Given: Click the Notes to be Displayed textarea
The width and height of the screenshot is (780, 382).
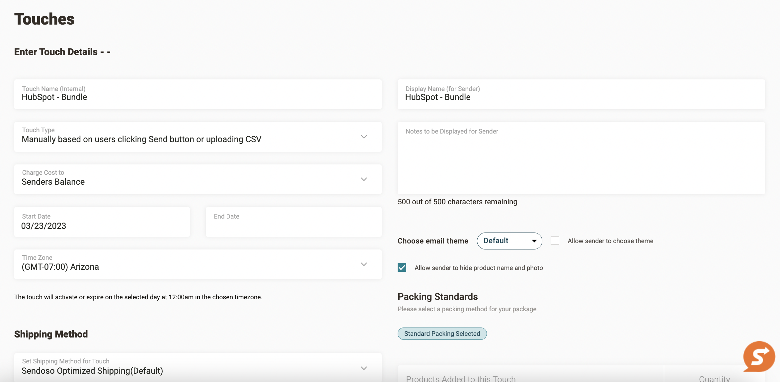Looking at the screenshot, I should (x=581, y=159).
